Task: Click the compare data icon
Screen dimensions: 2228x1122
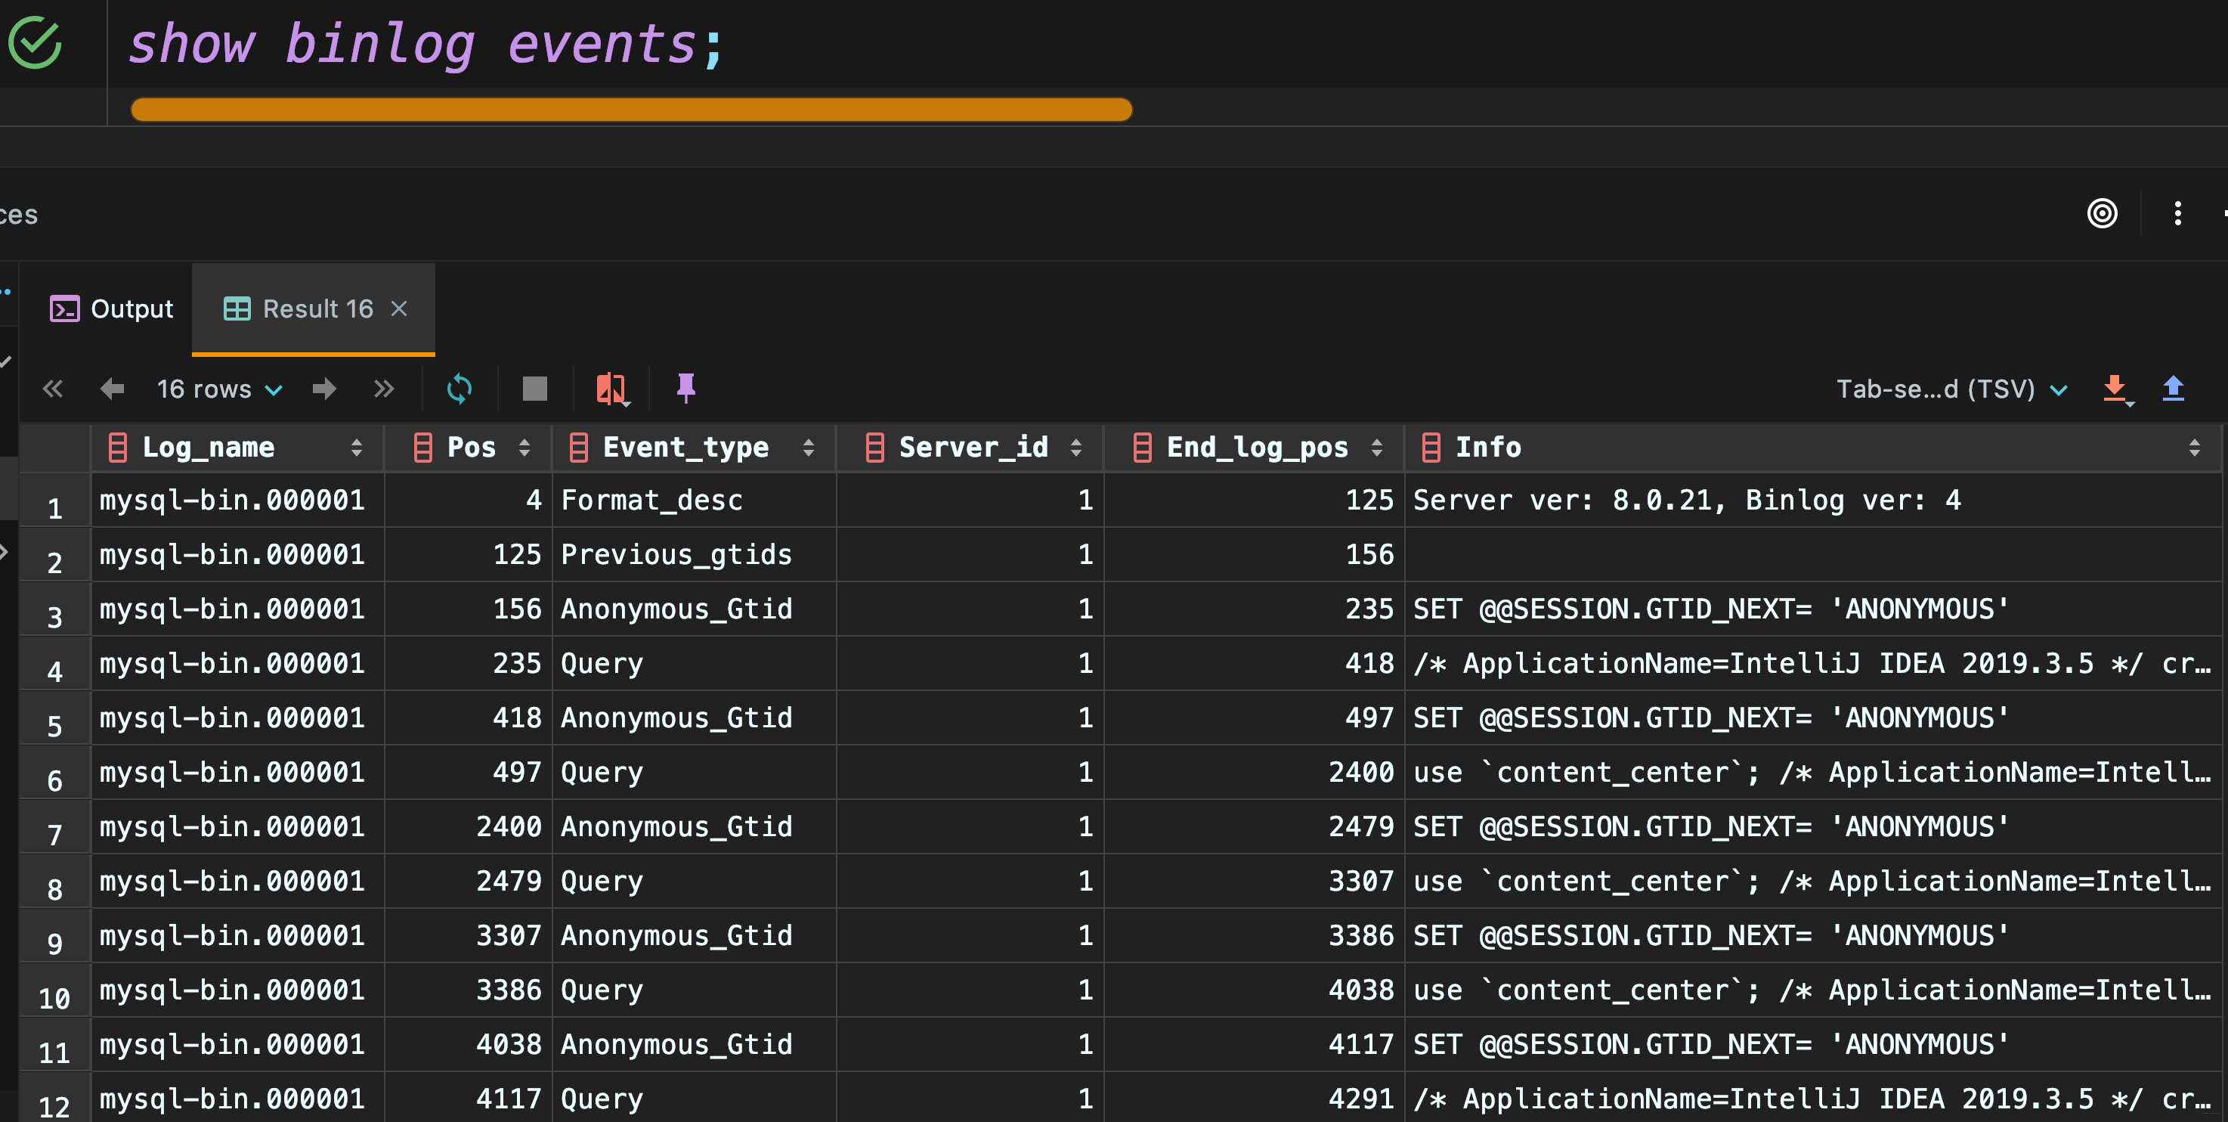Action: (611, 389)
